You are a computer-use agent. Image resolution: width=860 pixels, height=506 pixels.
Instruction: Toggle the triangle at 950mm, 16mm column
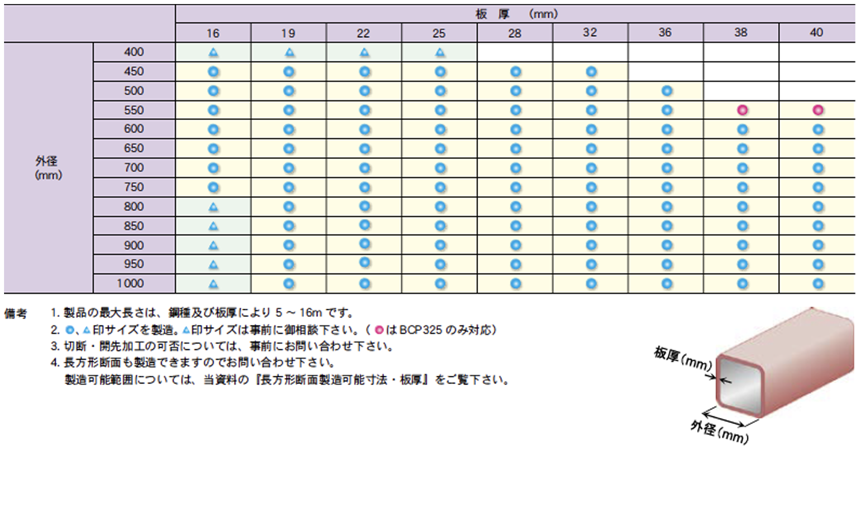[x=213, y=264]
